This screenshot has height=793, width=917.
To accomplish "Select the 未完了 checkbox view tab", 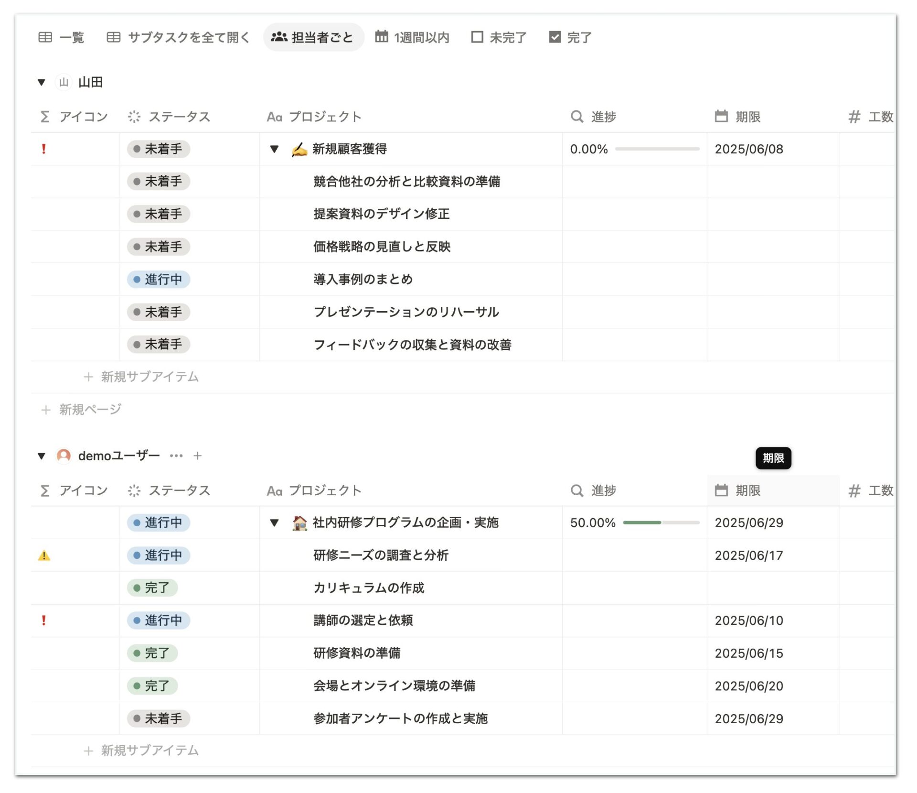I will (x=498, y=37).
